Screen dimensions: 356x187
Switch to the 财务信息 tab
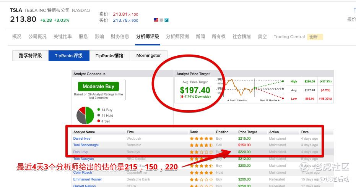point(120,37)
